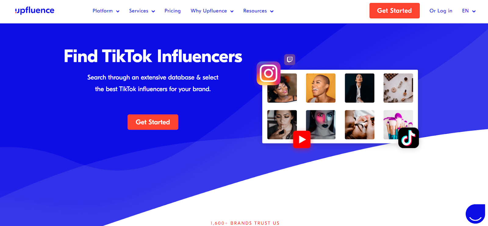Select the makeup palette flat-lay thumbnail
488x226 pixels.
pos(398,88)
